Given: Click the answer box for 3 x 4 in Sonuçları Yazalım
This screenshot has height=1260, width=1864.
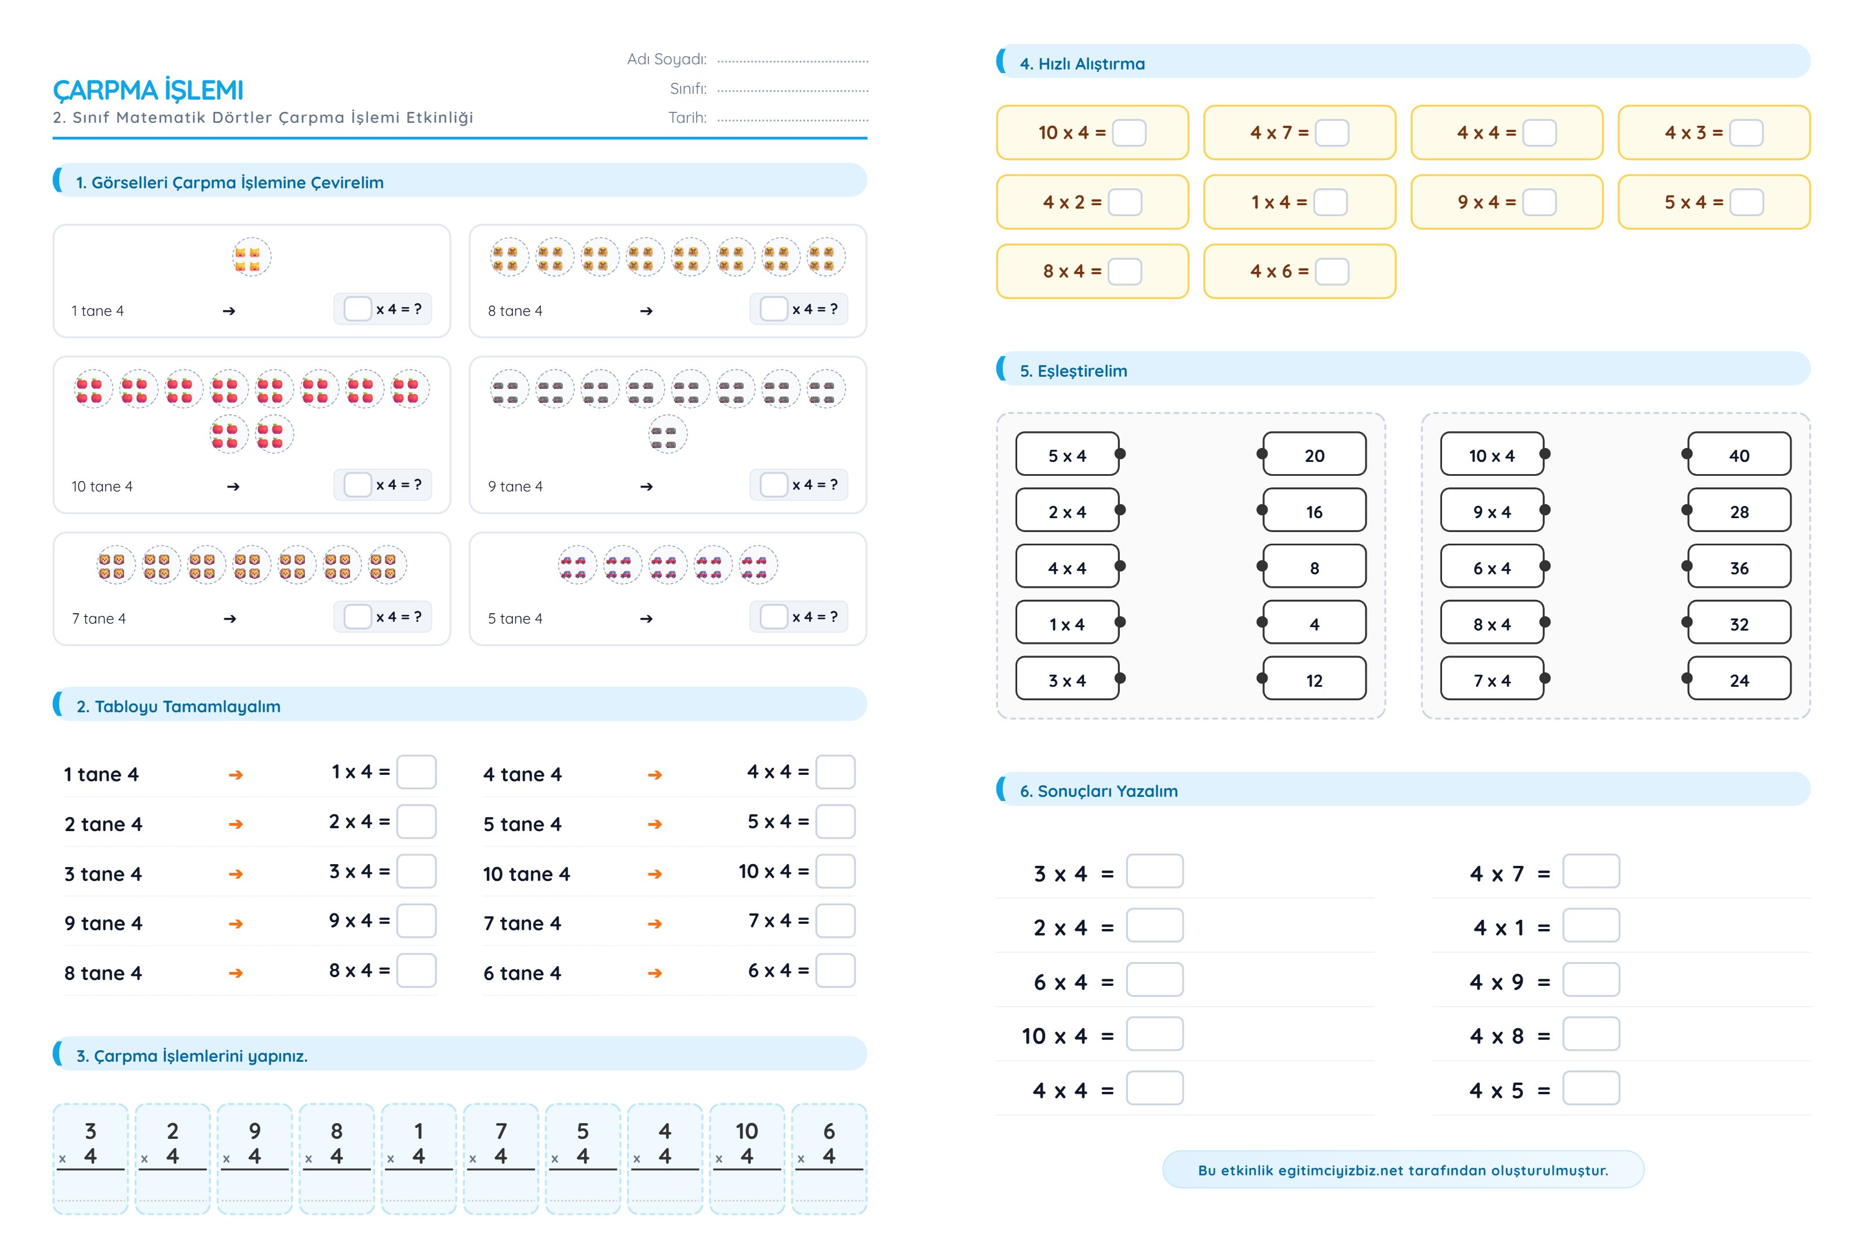Looking at the screenshot, I should pos(1154,871).
